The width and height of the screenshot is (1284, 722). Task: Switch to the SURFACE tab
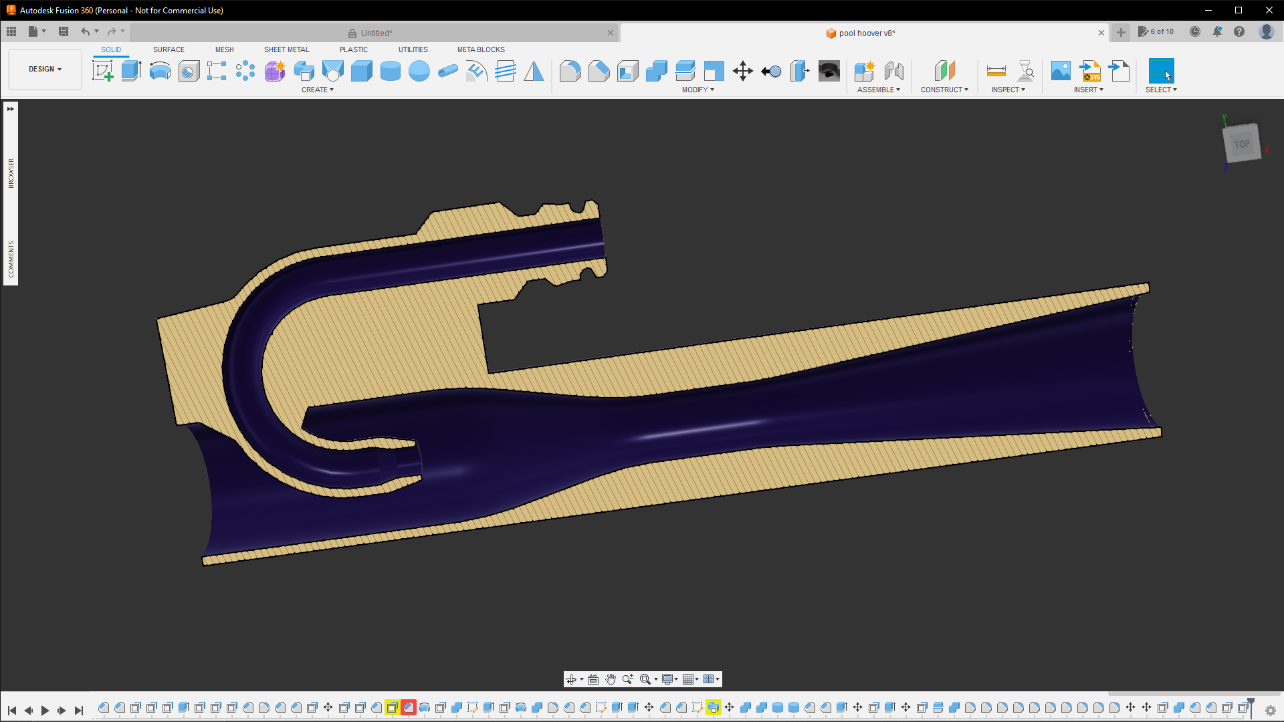[x=169, y=49]
